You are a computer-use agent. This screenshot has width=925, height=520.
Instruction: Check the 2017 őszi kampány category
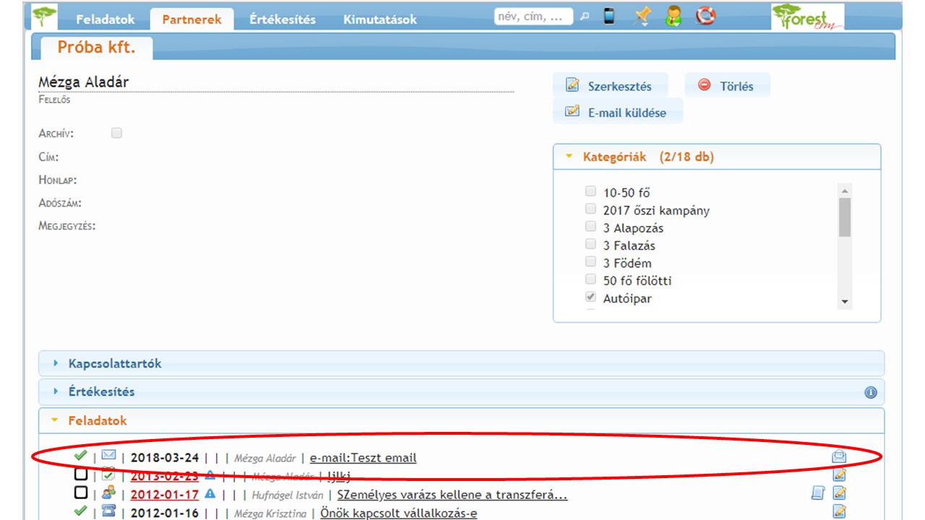point(590,209)
